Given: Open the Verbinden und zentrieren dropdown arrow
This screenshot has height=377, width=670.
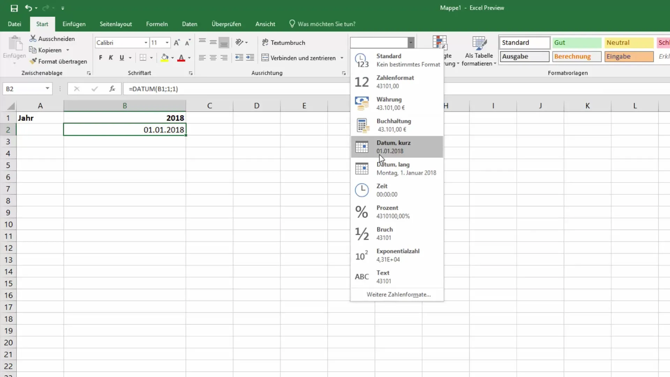Looking at the screenshot, I should [342, 58].
